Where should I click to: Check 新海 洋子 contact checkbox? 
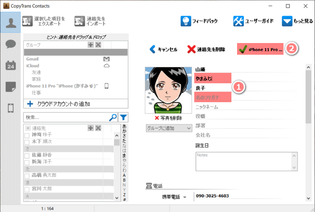27,163
